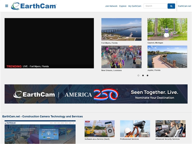The height and width of the screenshot is (144, 192).
Task: Open the Software-as-a-Service crane thumbnail
Action: pyautogui.click(x=100, y=129)
